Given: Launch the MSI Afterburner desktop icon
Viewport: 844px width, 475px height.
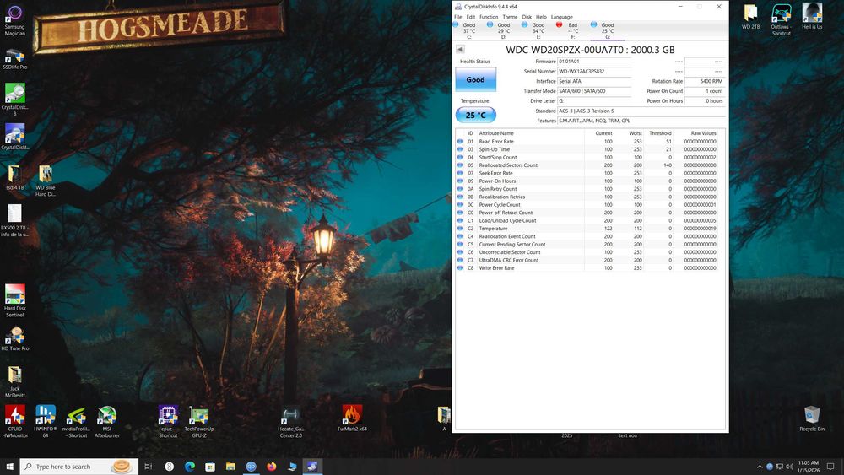Looking at the screenshot, I should [106, 421].
